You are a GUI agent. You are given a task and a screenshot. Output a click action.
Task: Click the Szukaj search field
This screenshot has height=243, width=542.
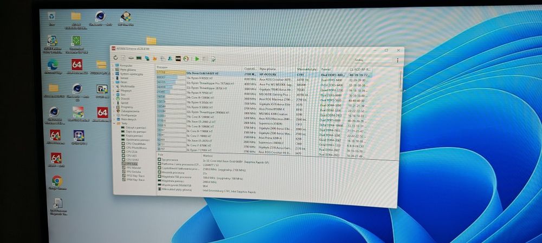click(373, 60)
